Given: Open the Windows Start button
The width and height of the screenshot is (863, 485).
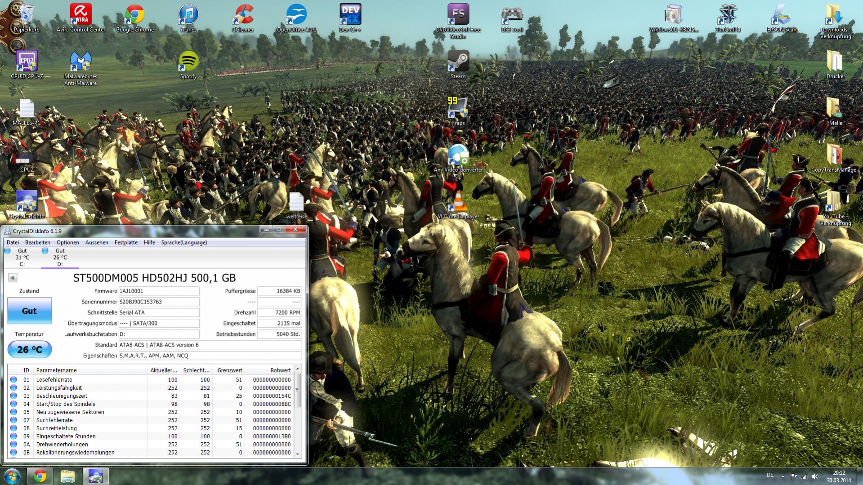Looking at the screenshot, I should (12, 476).
